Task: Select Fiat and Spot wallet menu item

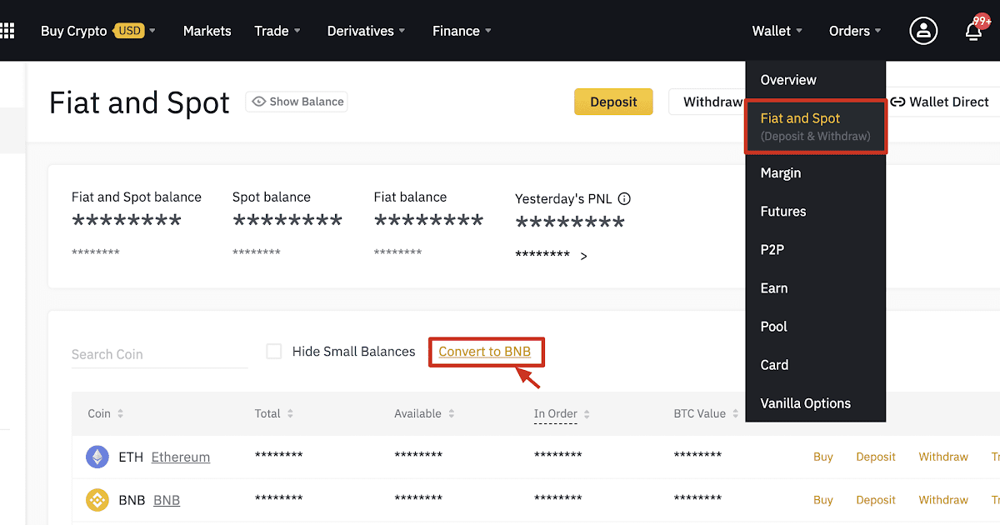Action: tap(816, 127)
